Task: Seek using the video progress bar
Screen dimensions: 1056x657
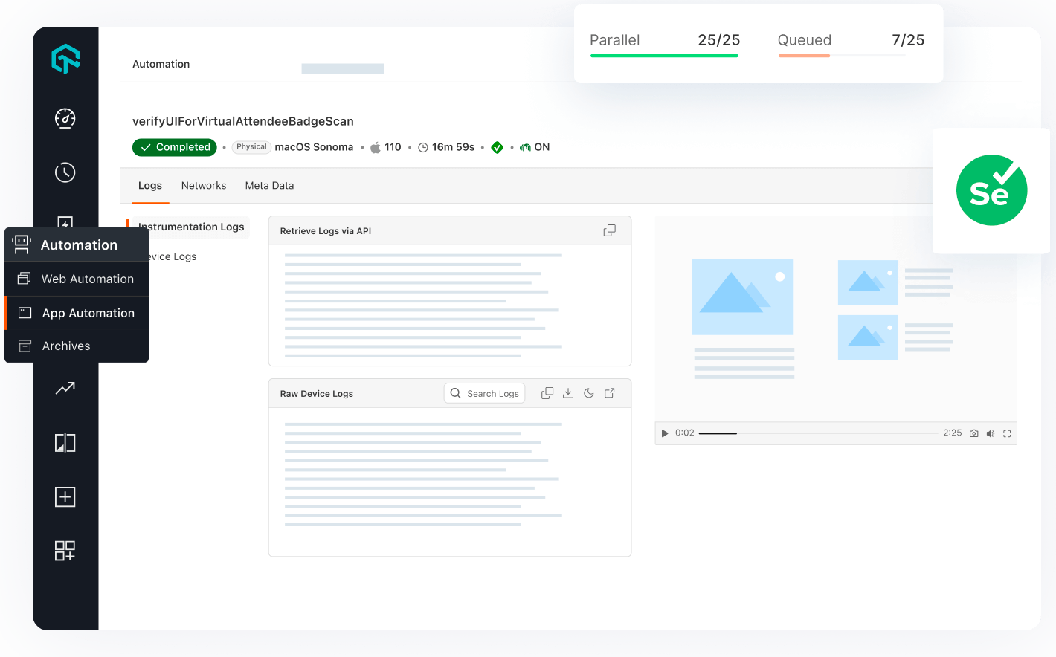Action: [818, 433]
